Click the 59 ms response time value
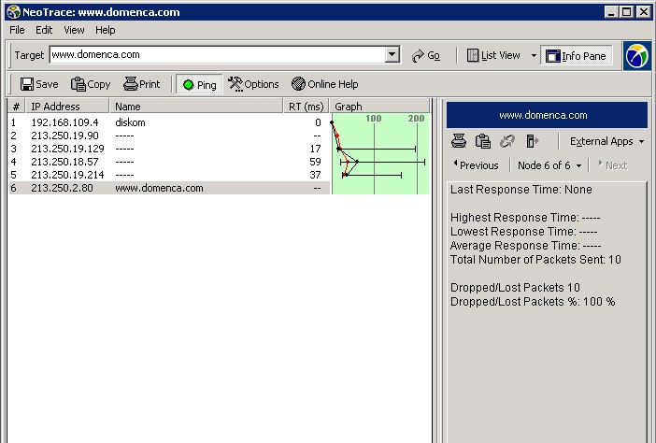 click(x=315, y=162)
